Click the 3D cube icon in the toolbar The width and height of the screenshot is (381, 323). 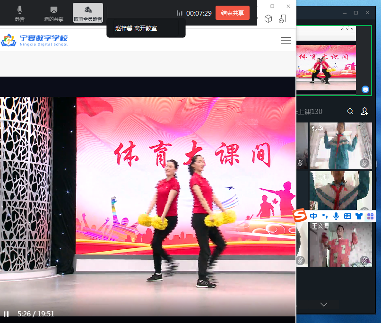268,19
